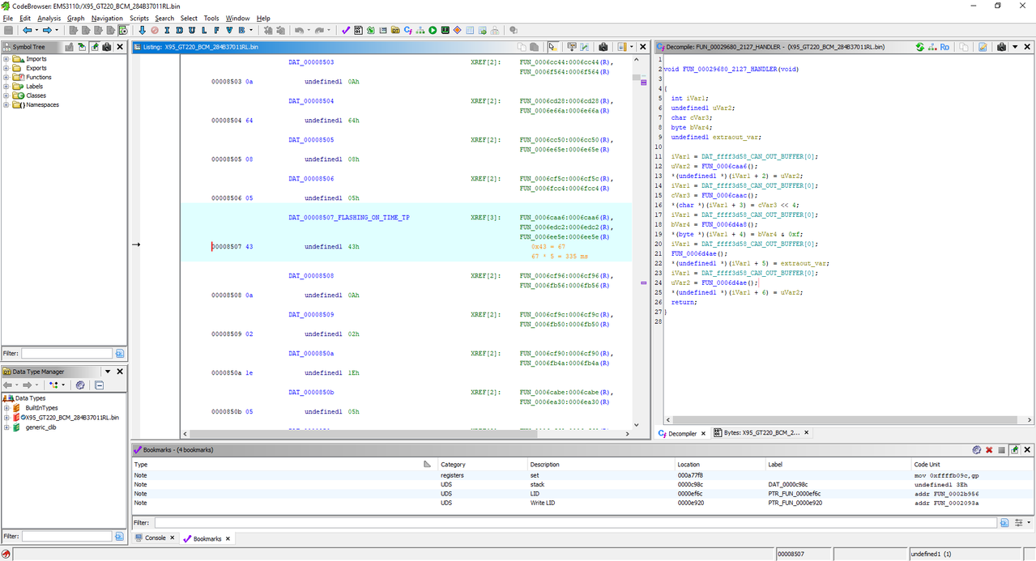Open the Analysis menu

pos(49,18)
